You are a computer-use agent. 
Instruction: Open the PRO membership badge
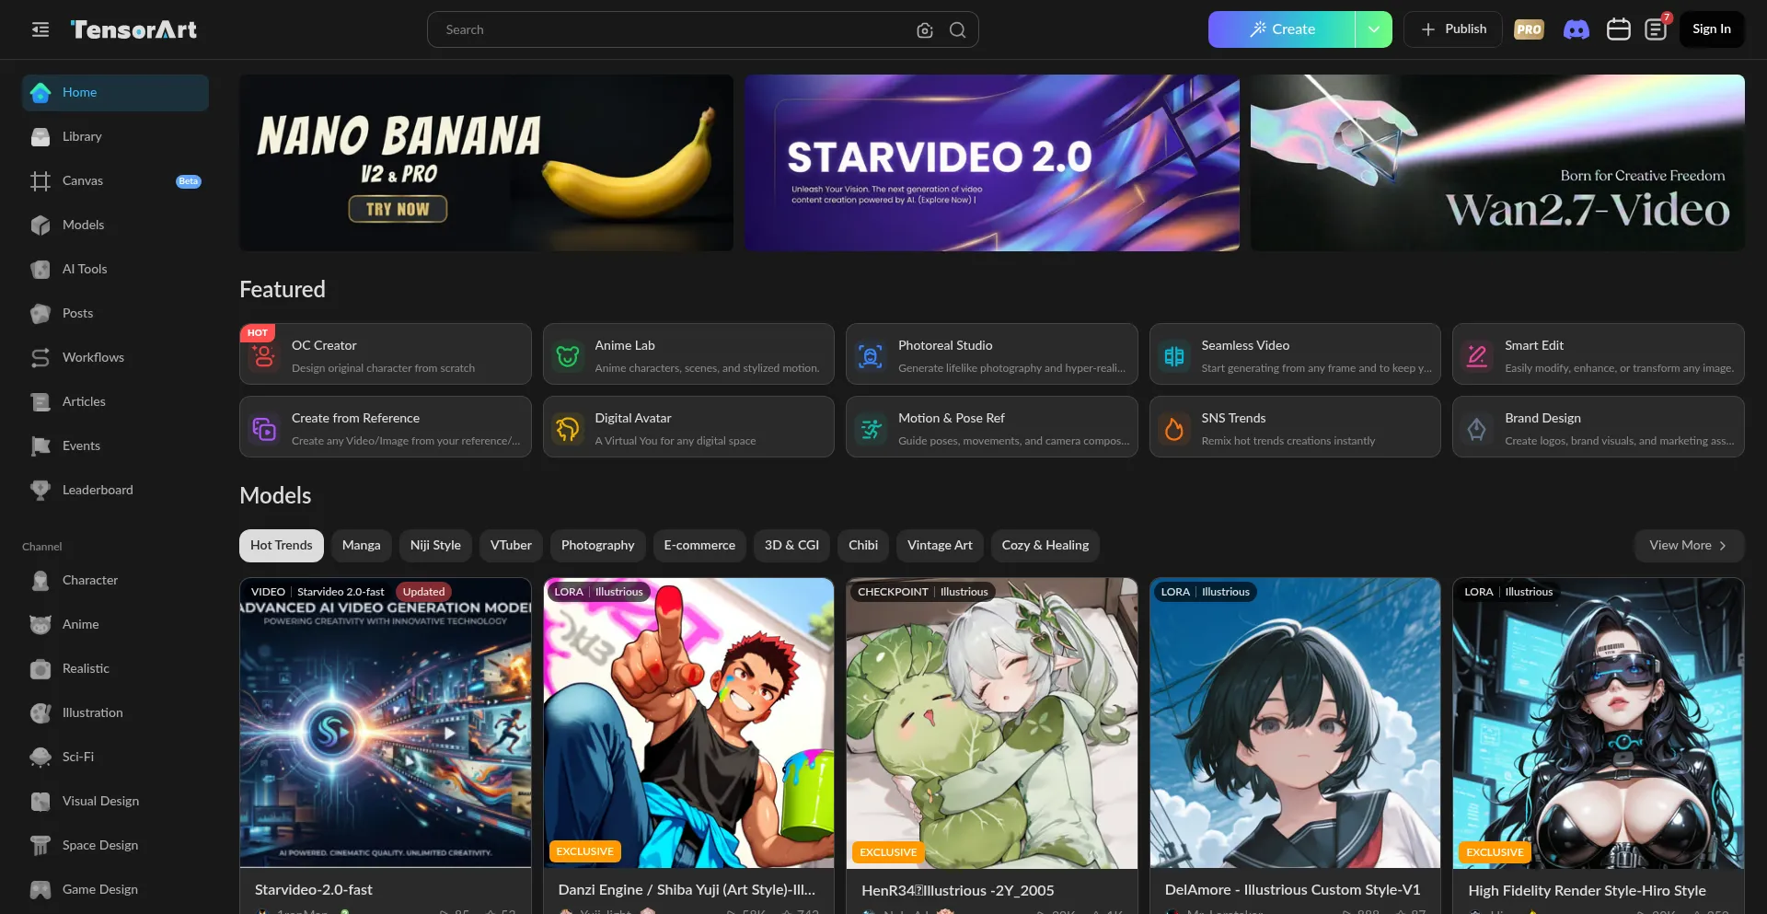click(1529, 29)
